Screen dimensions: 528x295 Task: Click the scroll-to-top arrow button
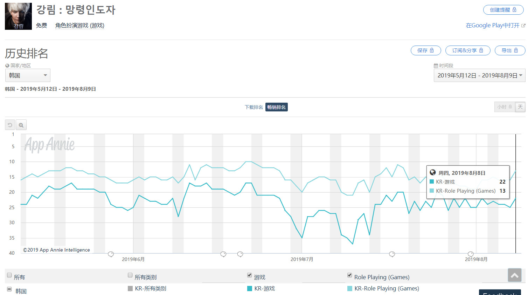pos(514,275)
